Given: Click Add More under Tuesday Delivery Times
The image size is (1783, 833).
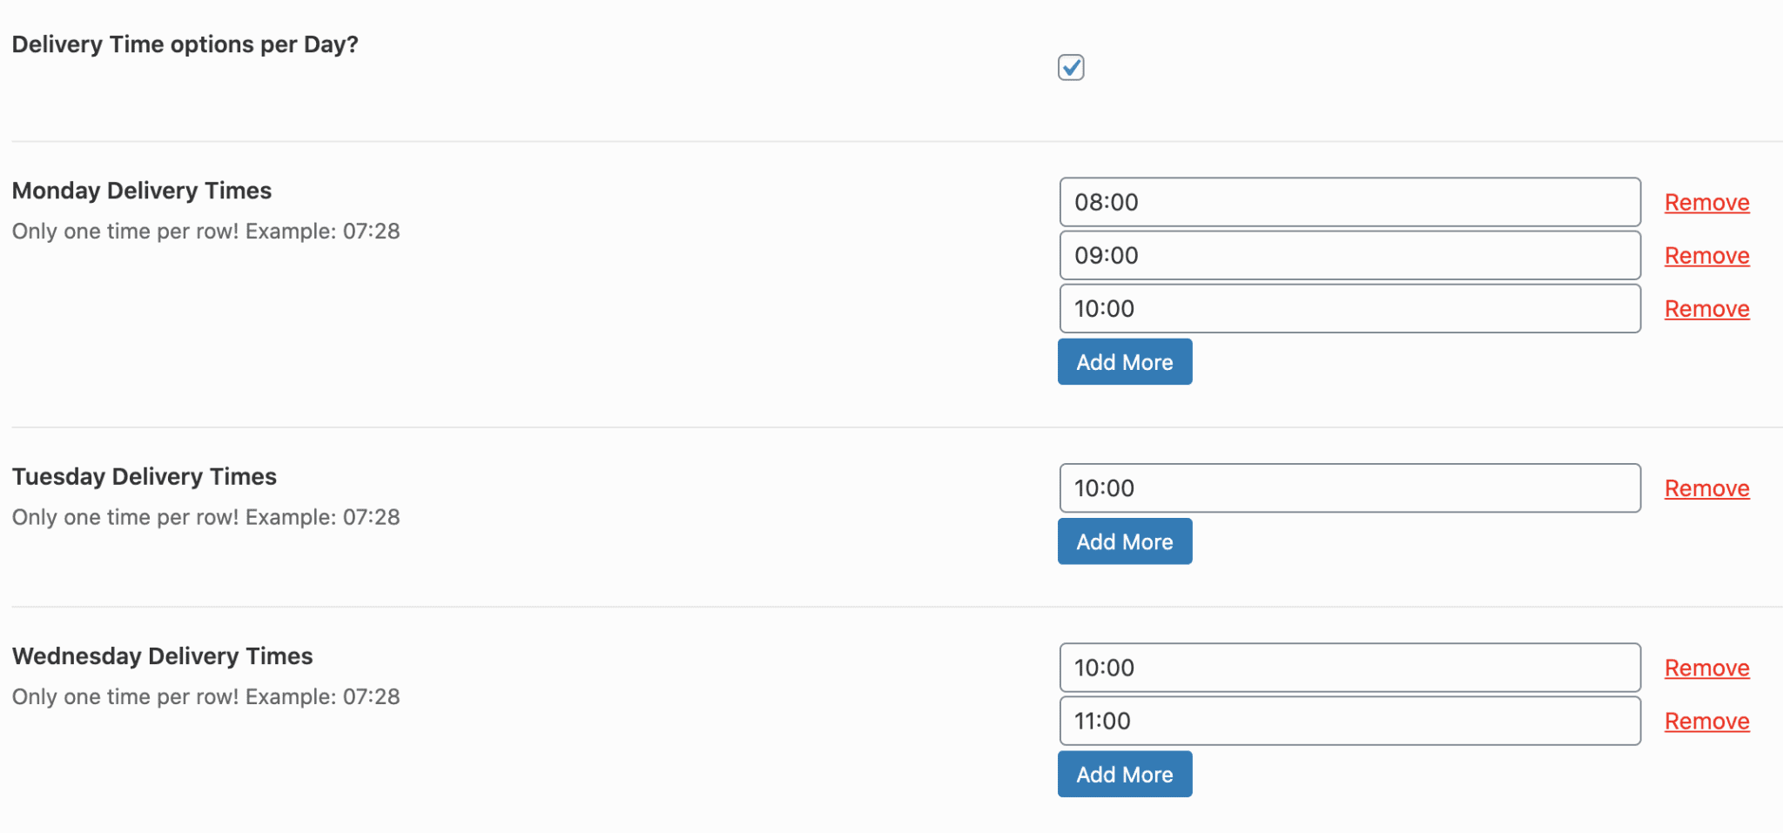Looking at the screenshot, I should [x=1124, y=541].
